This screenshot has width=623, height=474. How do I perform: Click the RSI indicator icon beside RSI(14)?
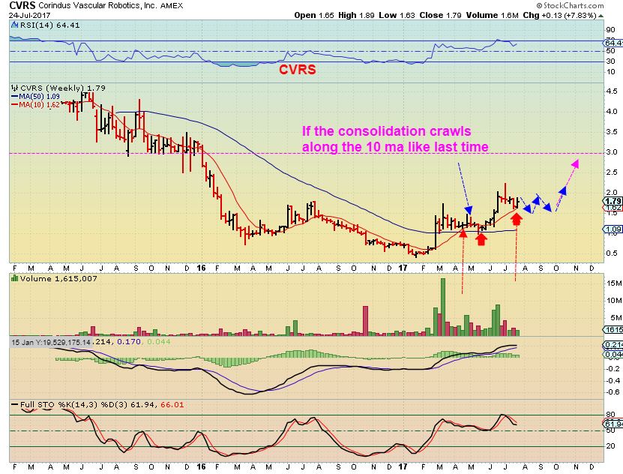[15, 25]
